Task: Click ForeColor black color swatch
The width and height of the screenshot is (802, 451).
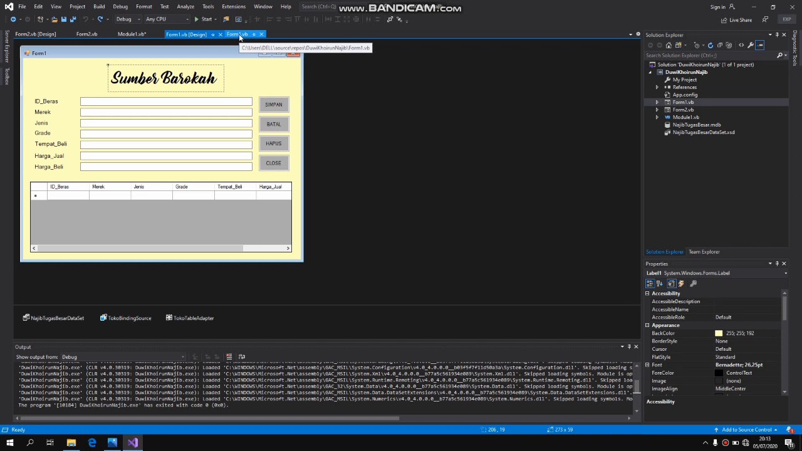Action: pyautogui.click(x=719, y=373)
